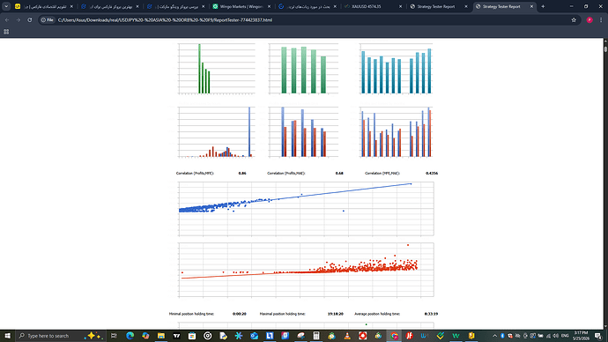The height and width of the screenshot is (342, 608).
Task: Open a new browser tab
Action: pyautogui.click(x=543, y=6)
